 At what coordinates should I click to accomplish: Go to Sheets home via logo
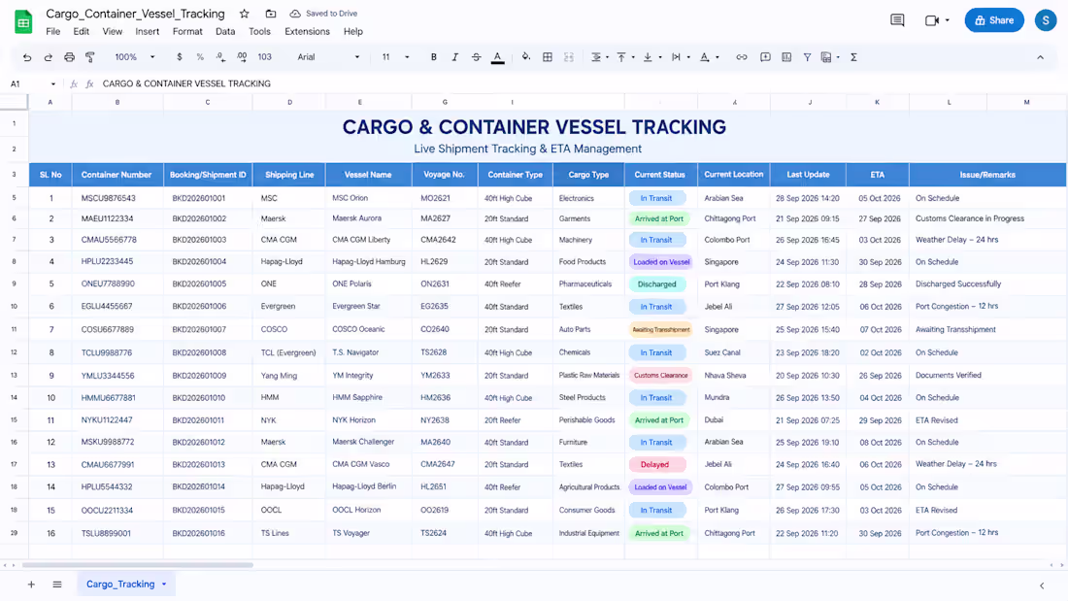coord(23,21)
